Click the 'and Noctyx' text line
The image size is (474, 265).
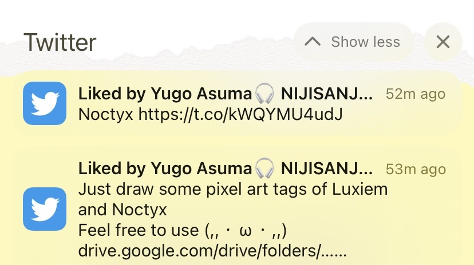pyautogui.click(x=123, y=210)
